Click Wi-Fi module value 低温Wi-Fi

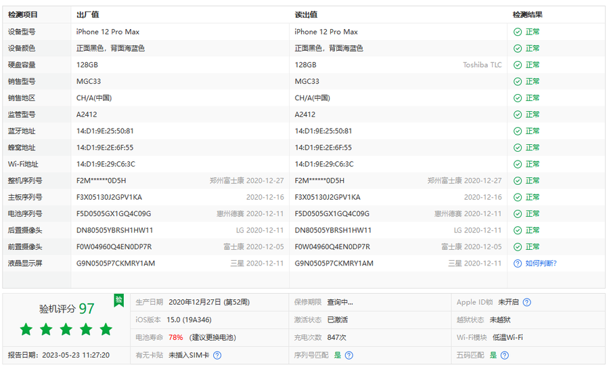(x=507, y=337)
